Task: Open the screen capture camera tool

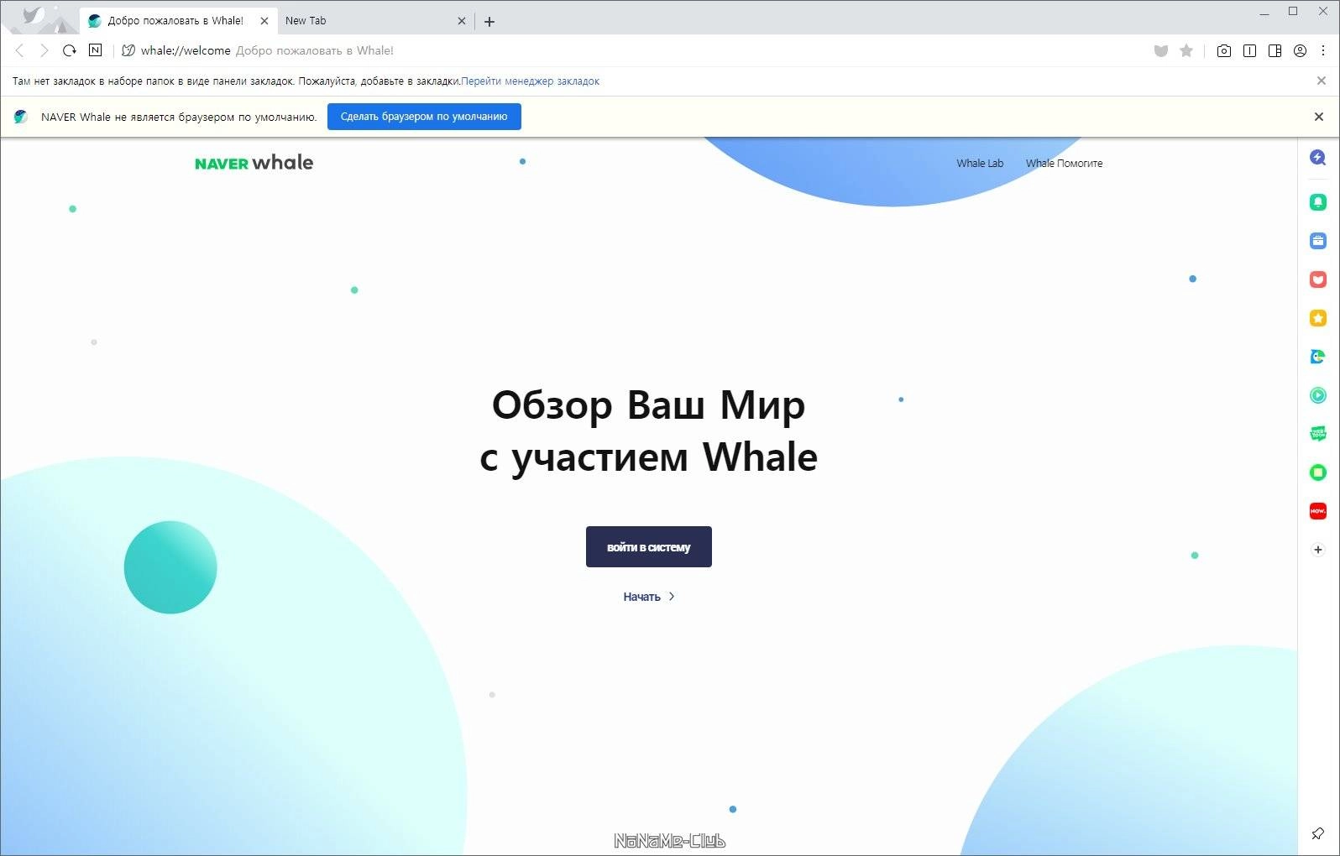Action: [1224, 51]
